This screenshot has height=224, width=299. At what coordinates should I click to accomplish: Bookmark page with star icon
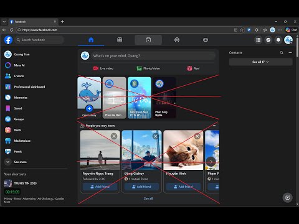click(242, 30)
